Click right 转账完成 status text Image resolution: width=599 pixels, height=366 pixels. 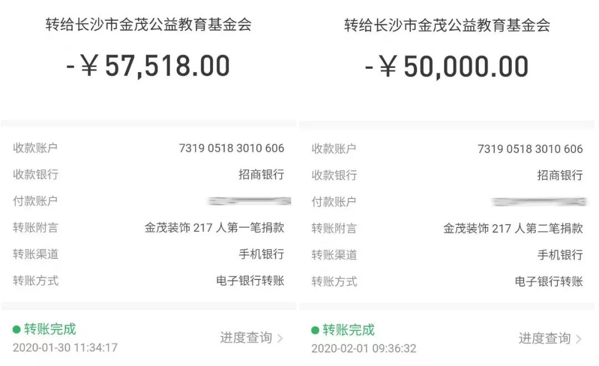click(349, 330)
